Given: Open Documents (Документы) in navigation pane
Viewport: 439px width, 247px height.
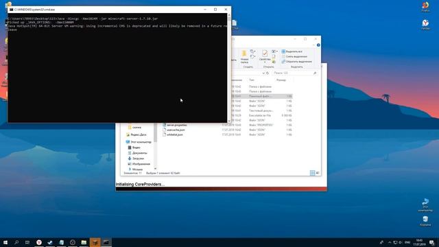Looking at the screenshot, I should [x=137, y=153].
